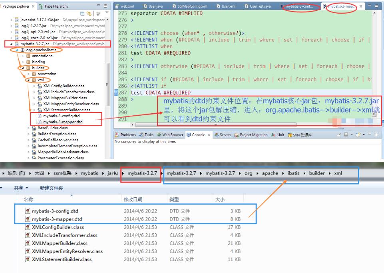Switch to Type Hierarchy tab
The image size is (384, 273).
[x=56, y=6]
